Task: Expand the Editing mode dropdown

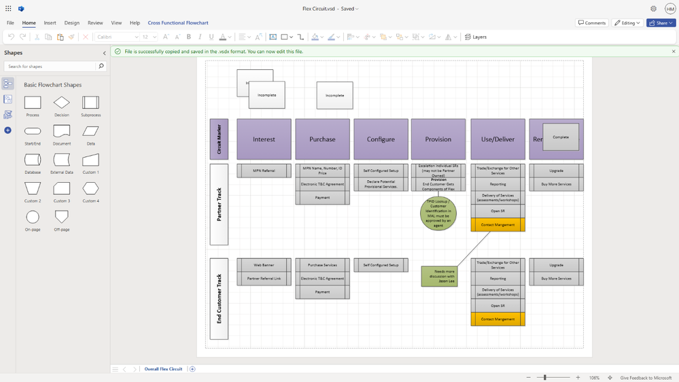Action: 627,22
